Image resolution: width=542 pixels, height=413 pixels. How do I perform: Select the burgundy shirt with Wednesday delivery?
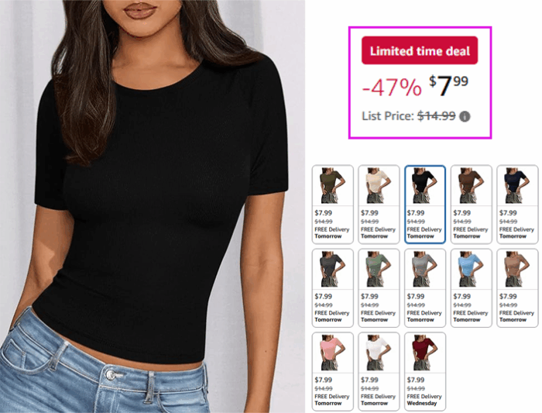tap(425, 371)
